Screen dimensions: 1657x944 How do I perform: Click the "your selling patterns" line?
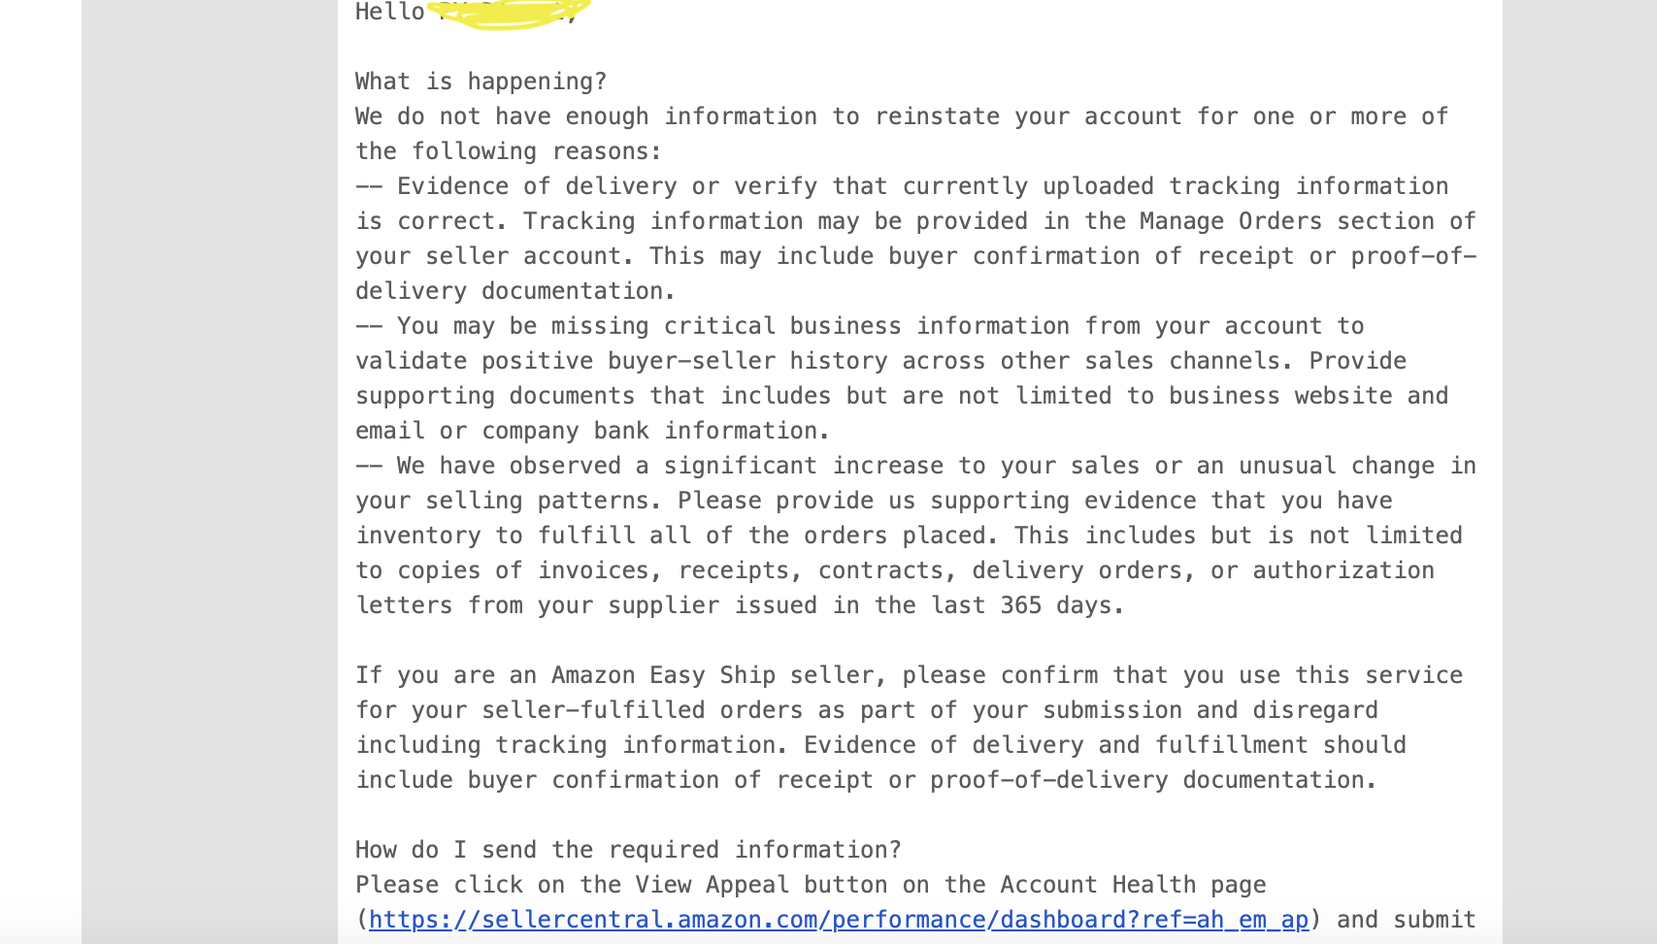click(874, 501)
